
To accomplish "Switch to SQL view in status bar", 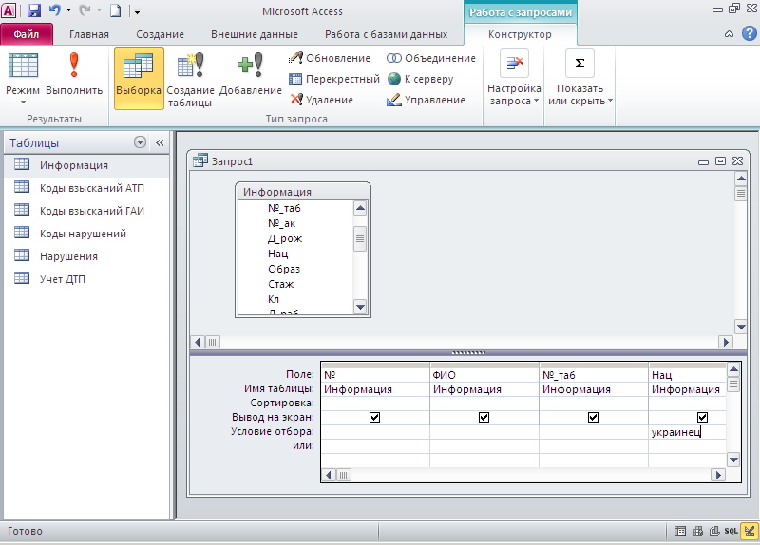I will [x=731, y=531].
